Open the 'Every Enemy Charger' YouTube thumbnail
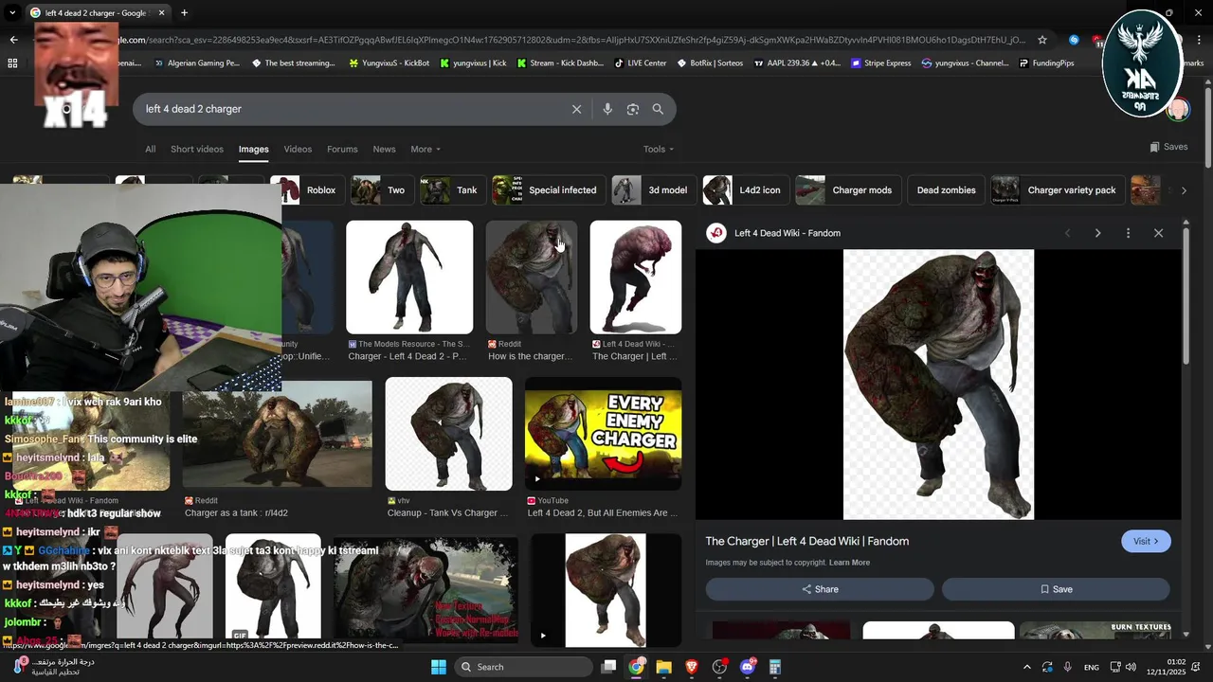The image size is (1213, 682). [604, 434]
